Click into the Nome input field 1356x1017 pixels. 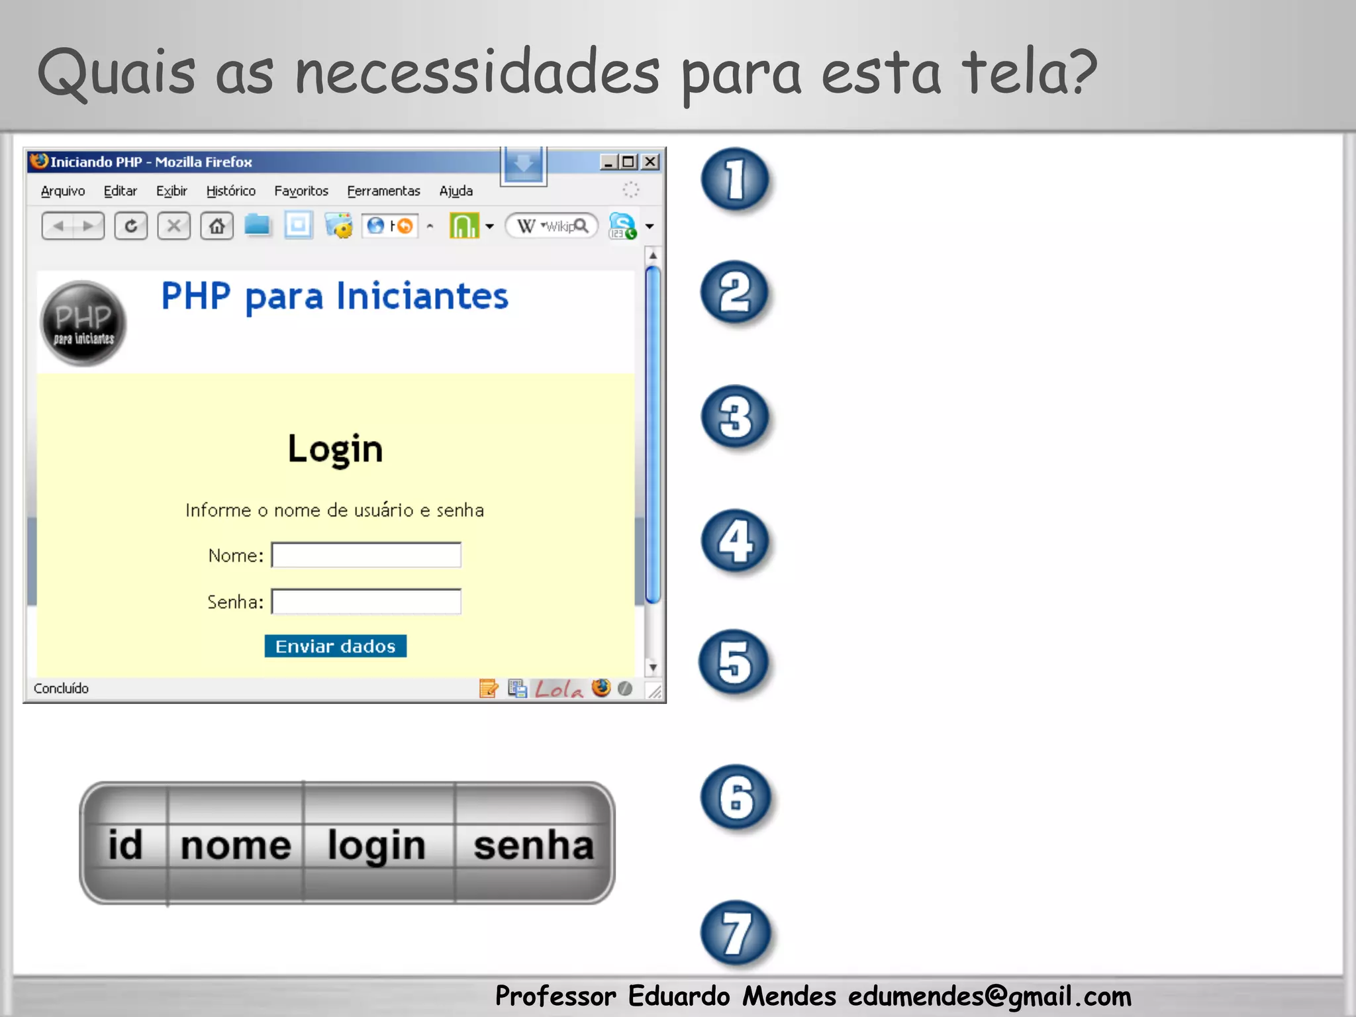[x=366, y=555]
